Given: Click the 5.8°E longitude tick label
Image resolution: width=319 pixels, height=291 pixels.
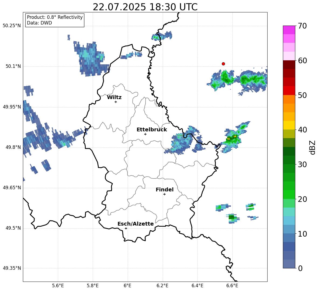Looking at the screenshot, I should (x=93, y=286).
